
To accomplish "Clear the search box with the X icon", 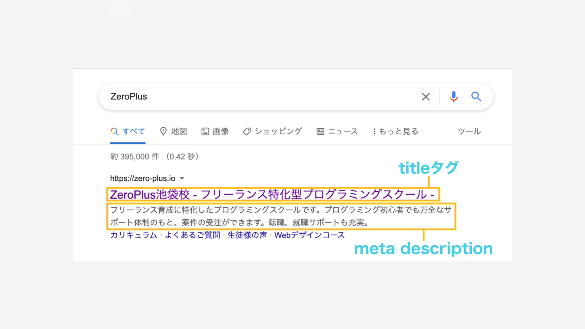I will [x=426, y=97].
